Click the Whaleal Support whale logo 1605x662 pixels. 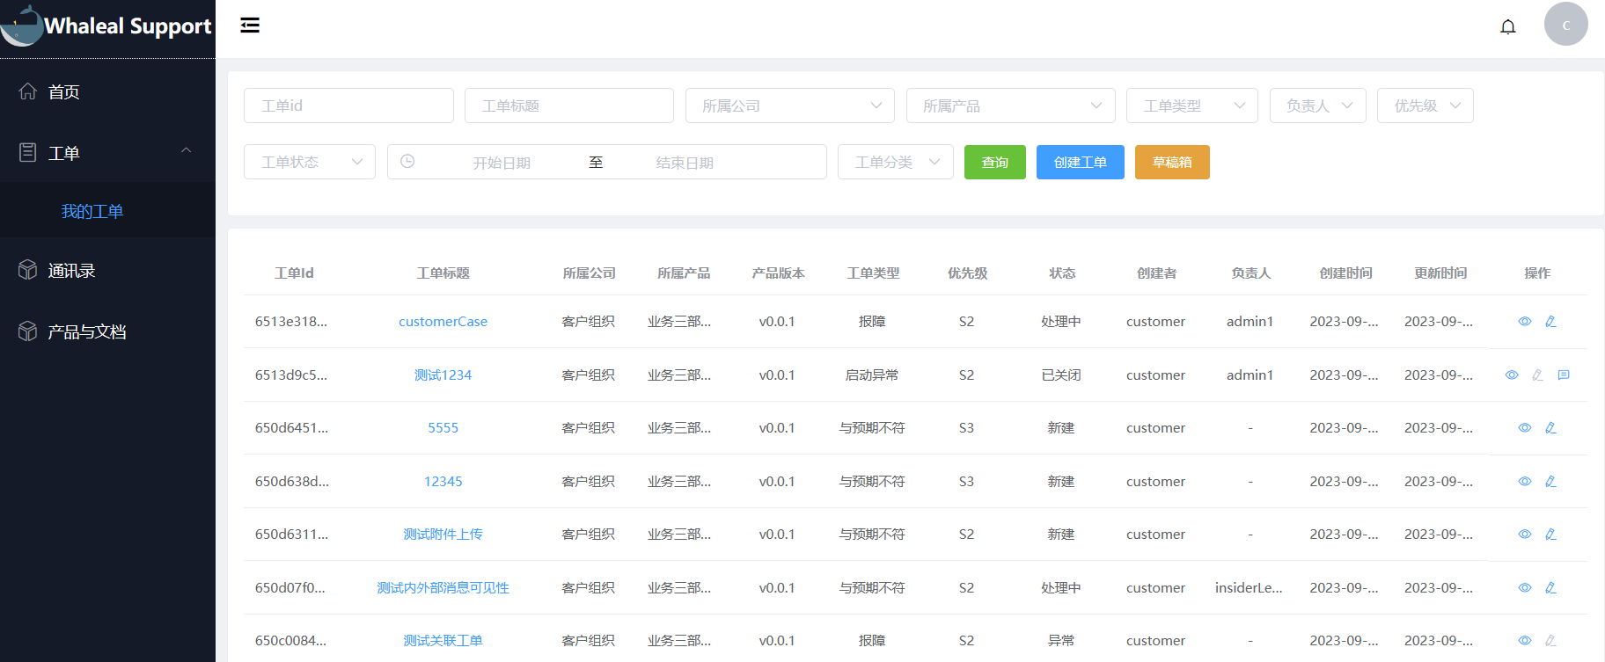(x=22, y=25)
